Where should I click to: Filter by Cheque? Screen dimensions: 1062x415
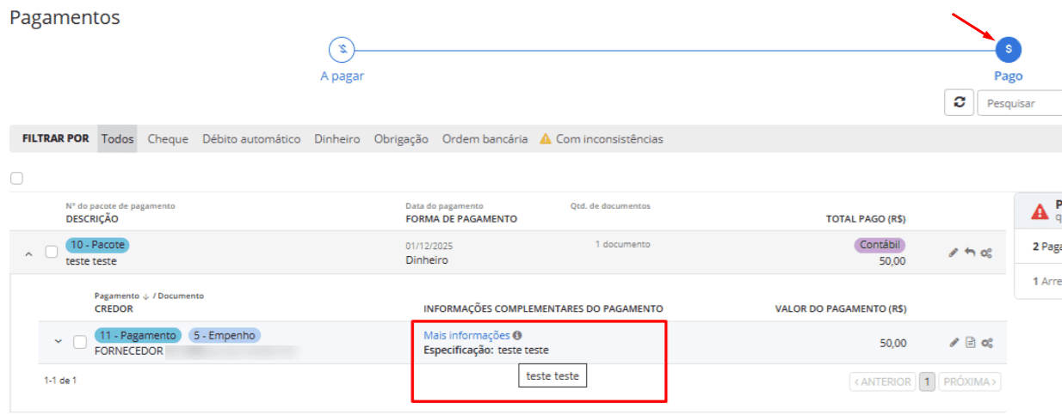click(x=168, y=138)
